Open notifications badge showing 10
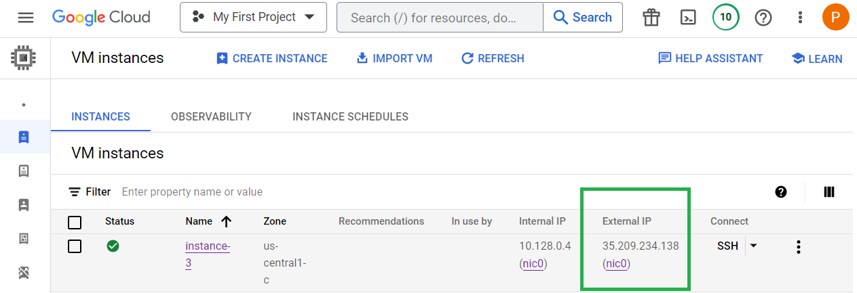Screen dimensions: 857x293 tap(725, 17)
